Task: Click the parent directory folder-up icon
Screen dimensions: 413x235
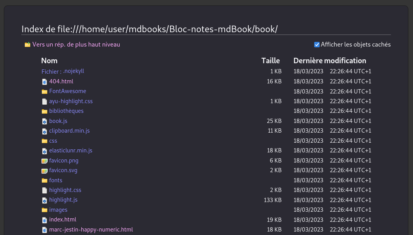Action: pos(28,45)
